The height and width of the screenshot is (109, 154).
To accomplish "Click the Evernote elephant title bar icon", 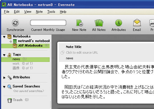I will [x=4, y=5].
